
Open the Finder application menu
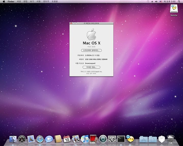[11, 2]
